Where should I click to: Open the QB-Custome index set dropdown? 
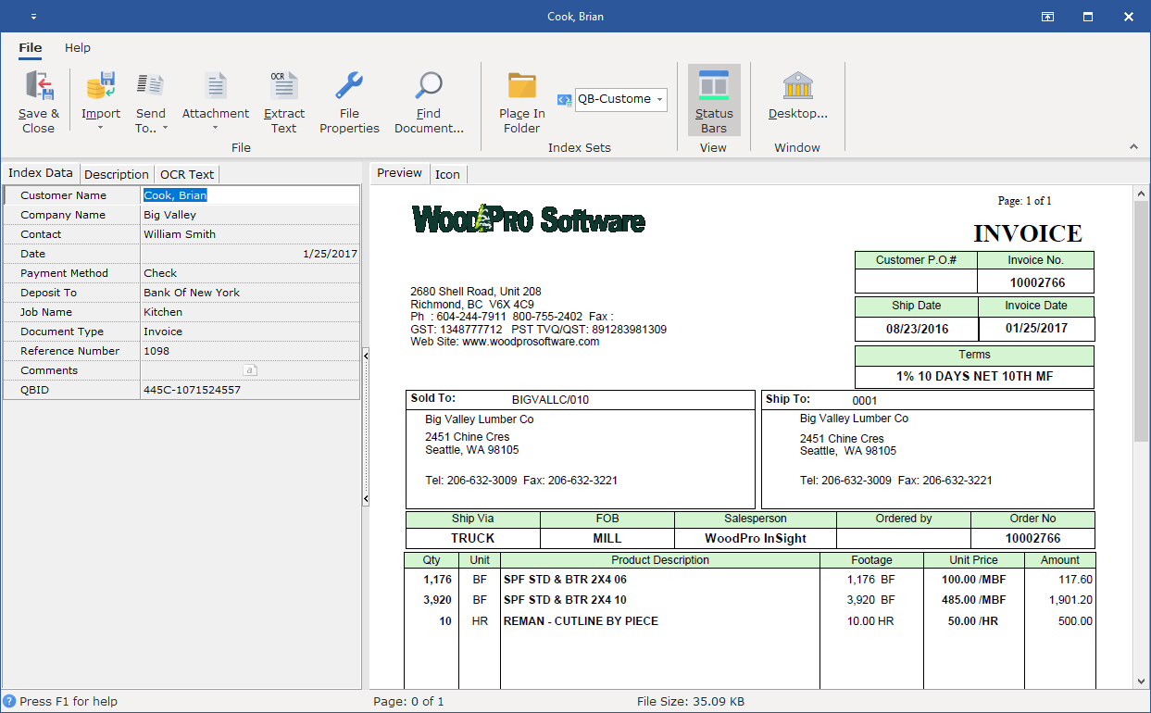pos(659,99)
